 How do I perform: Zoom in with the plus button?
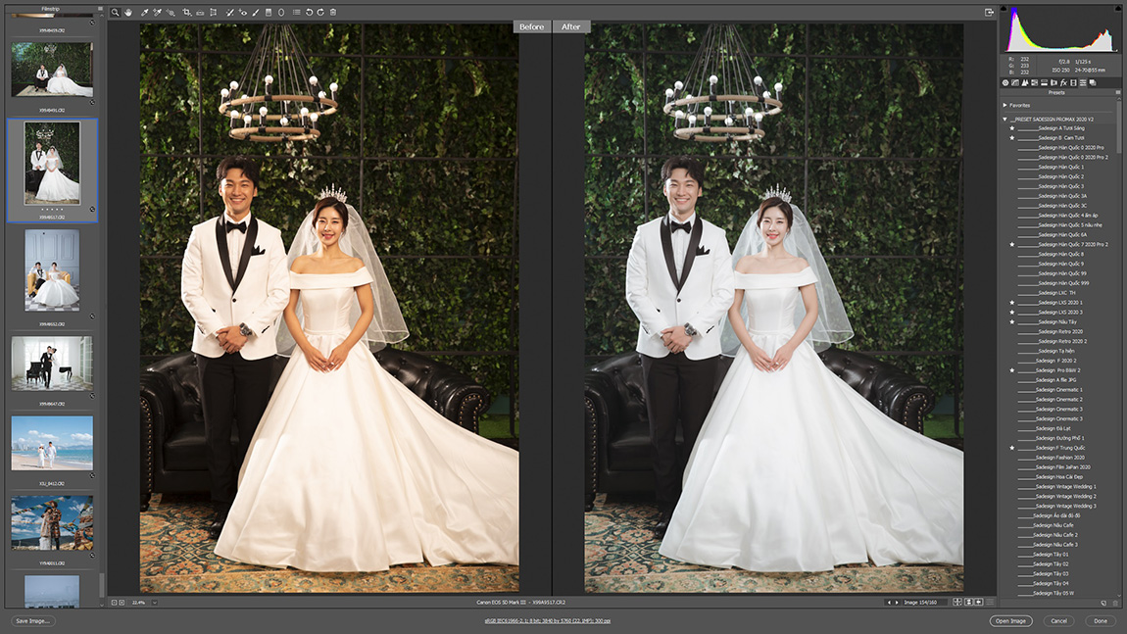122,603
